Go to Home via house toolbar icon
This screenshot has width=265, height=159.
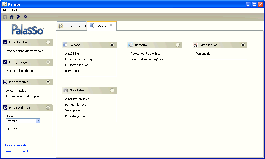(x=12, y=17)
